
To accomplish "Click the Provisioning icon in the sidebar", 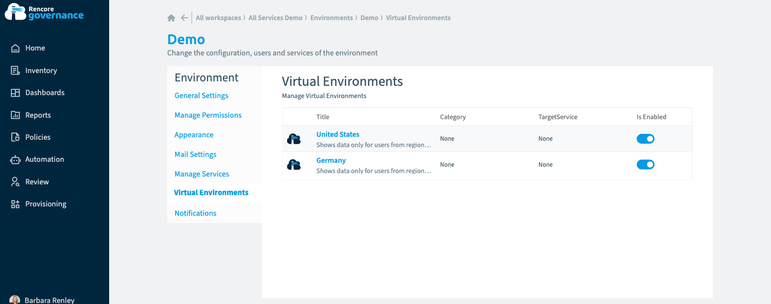I will 15,204.
